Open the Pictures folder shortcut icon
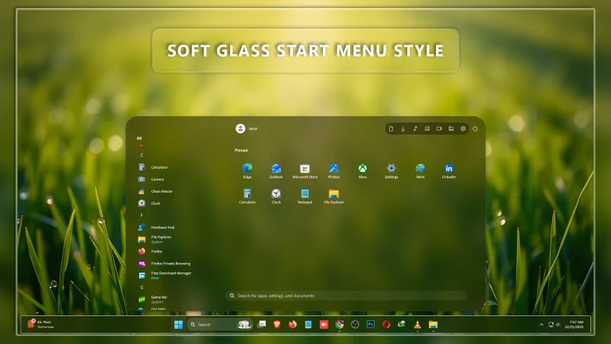This screenshot has width=611, height=344. (x=427, y=129)
